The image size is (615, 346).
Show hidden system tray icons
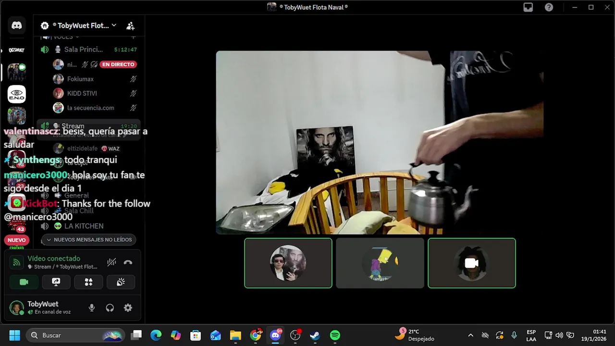coord(470,335)
